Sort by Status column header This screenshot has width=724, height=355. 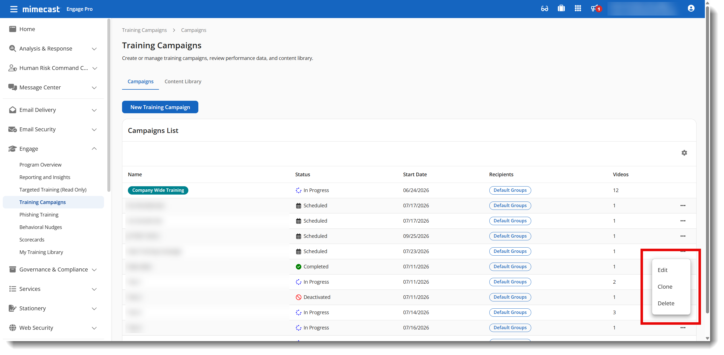(x=302, y=174)
